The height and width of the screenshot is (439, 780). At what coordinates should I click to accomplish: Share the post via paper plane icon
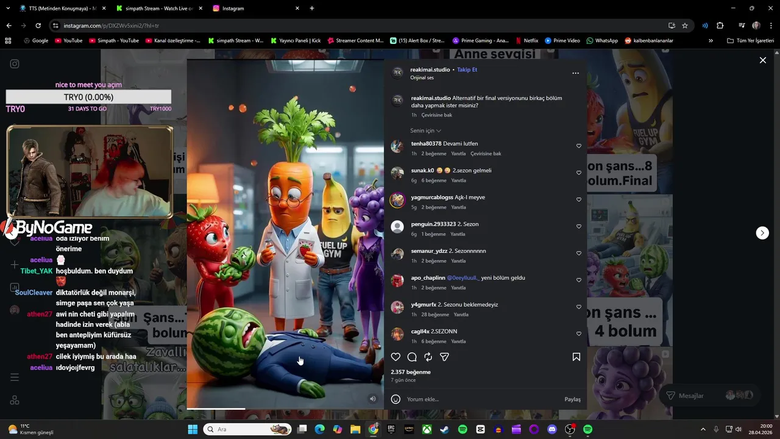(444, 357)
